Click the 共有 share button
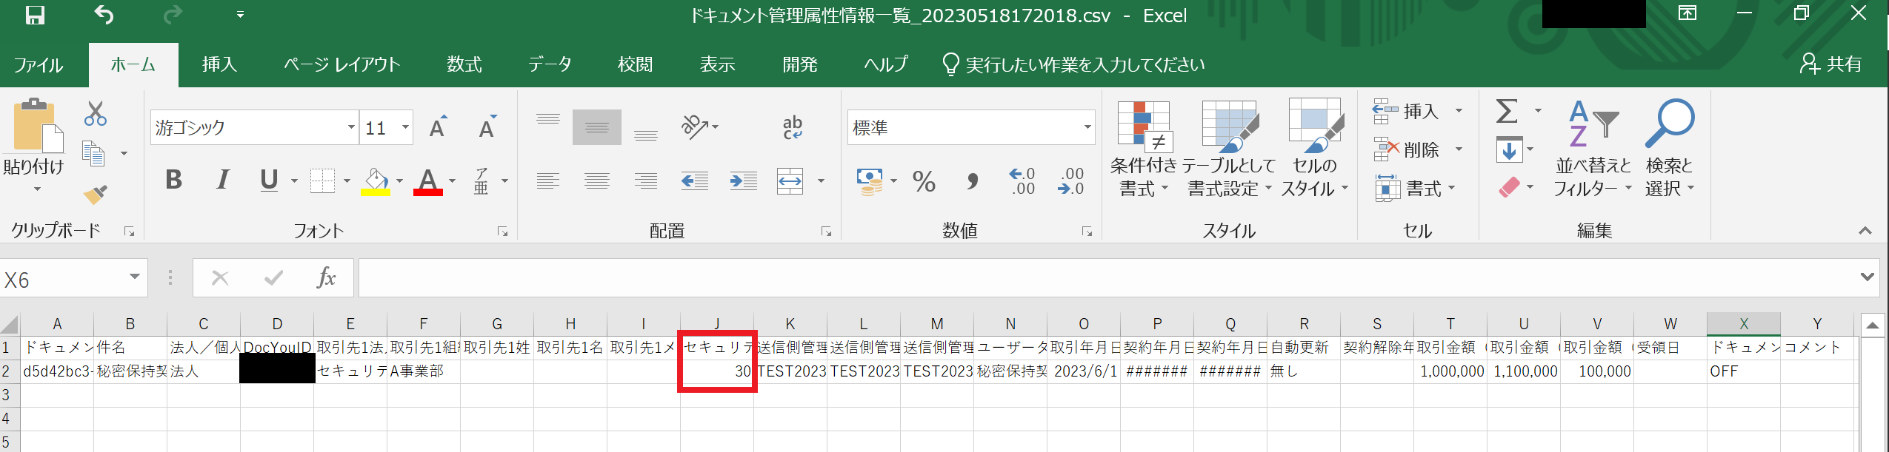Screen dimensions: 1889x452 point(1831,64)
